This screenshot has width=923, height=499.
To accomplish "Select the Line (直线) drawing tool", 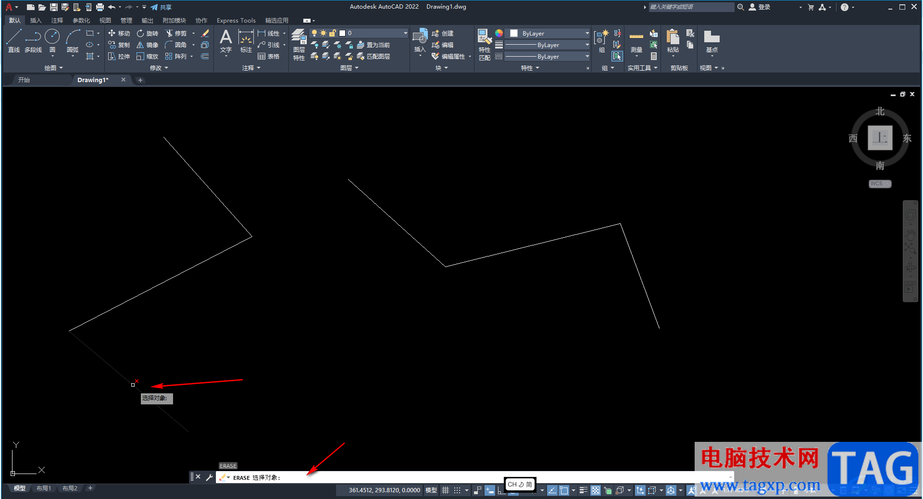I will tap(14, 41).
